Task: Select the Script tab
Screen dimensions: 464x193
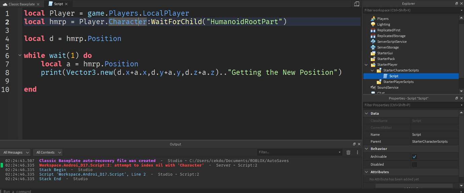Action: tap(58, 4)
